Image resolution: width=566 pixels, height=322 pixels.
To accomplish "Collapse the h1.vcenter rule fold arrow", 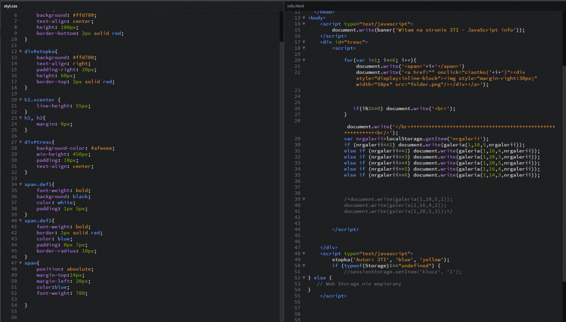I will tap(21, 100).
